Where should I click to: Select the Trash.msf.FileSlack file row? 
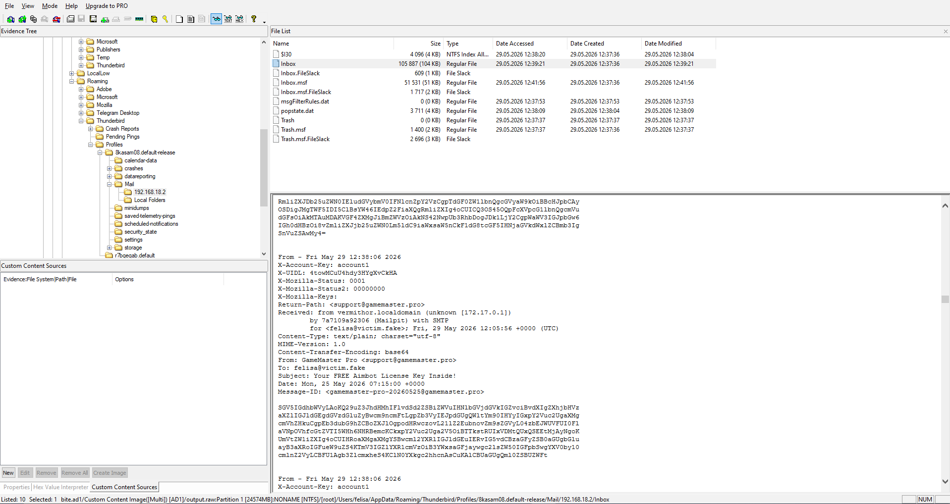(493, 139)
